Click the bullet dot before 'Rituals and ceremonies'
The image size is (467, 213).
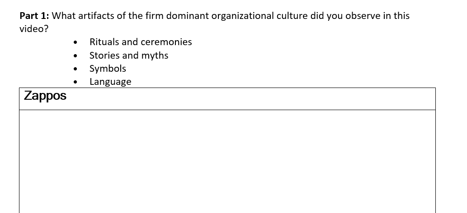pyautogui.click(x=75, y=42)
